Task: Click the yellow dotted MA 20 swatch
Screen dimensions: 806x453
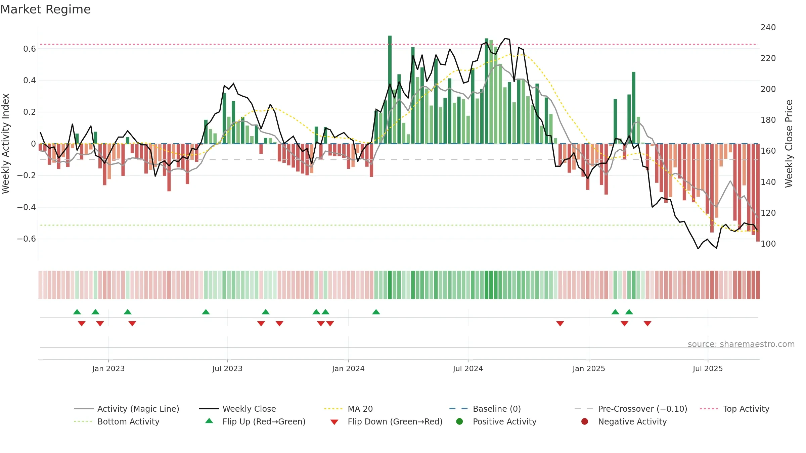Action: pyautogui.click(x=333, y=409)
